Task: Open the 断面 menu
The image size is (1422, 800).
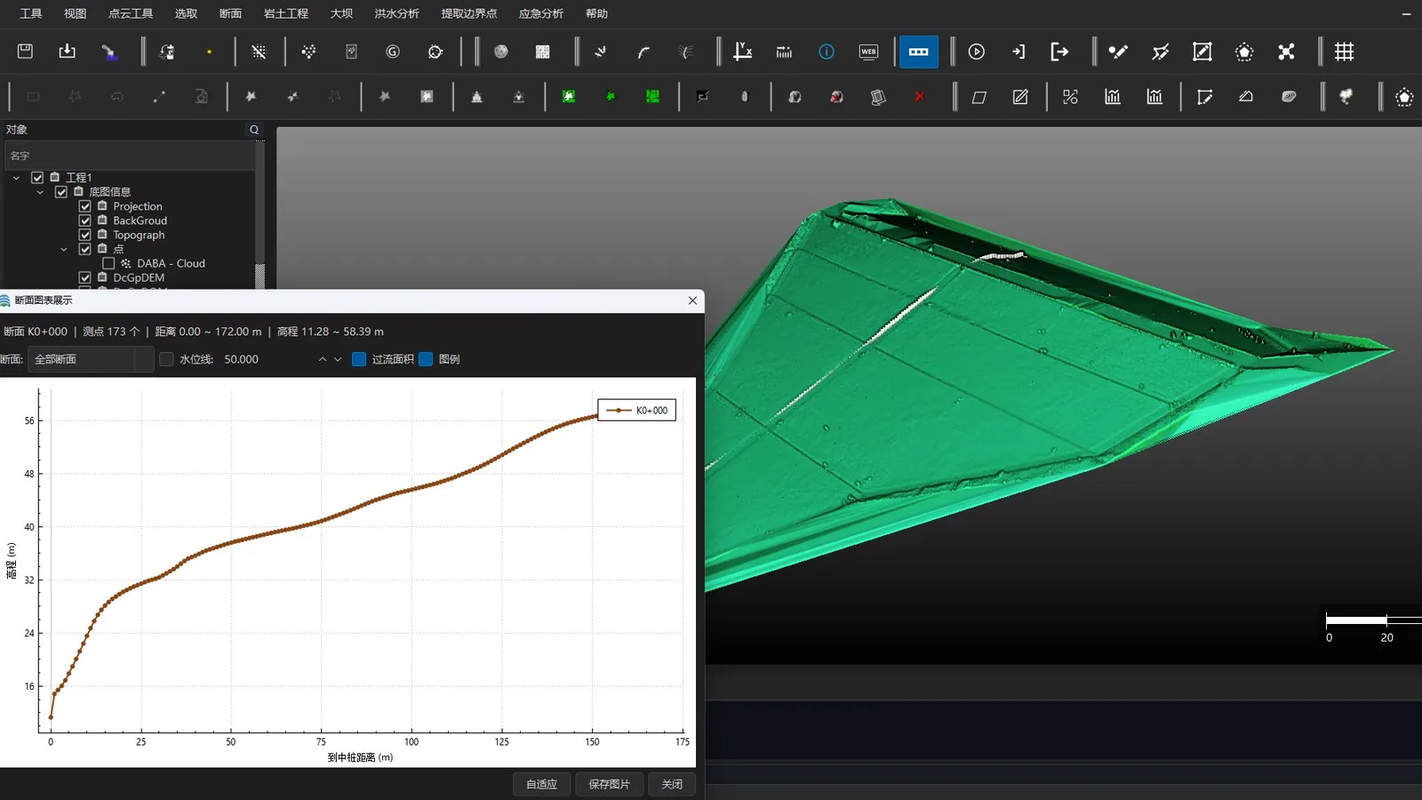Action: click(230, 13)
